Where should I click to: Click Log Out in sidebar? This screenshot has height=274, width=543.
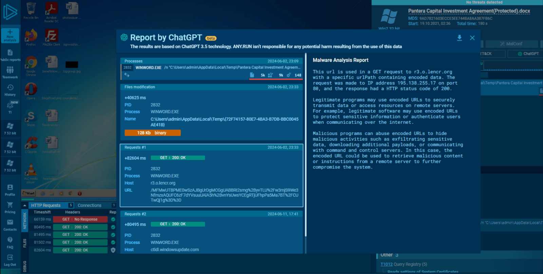click(x=10, y=260)
